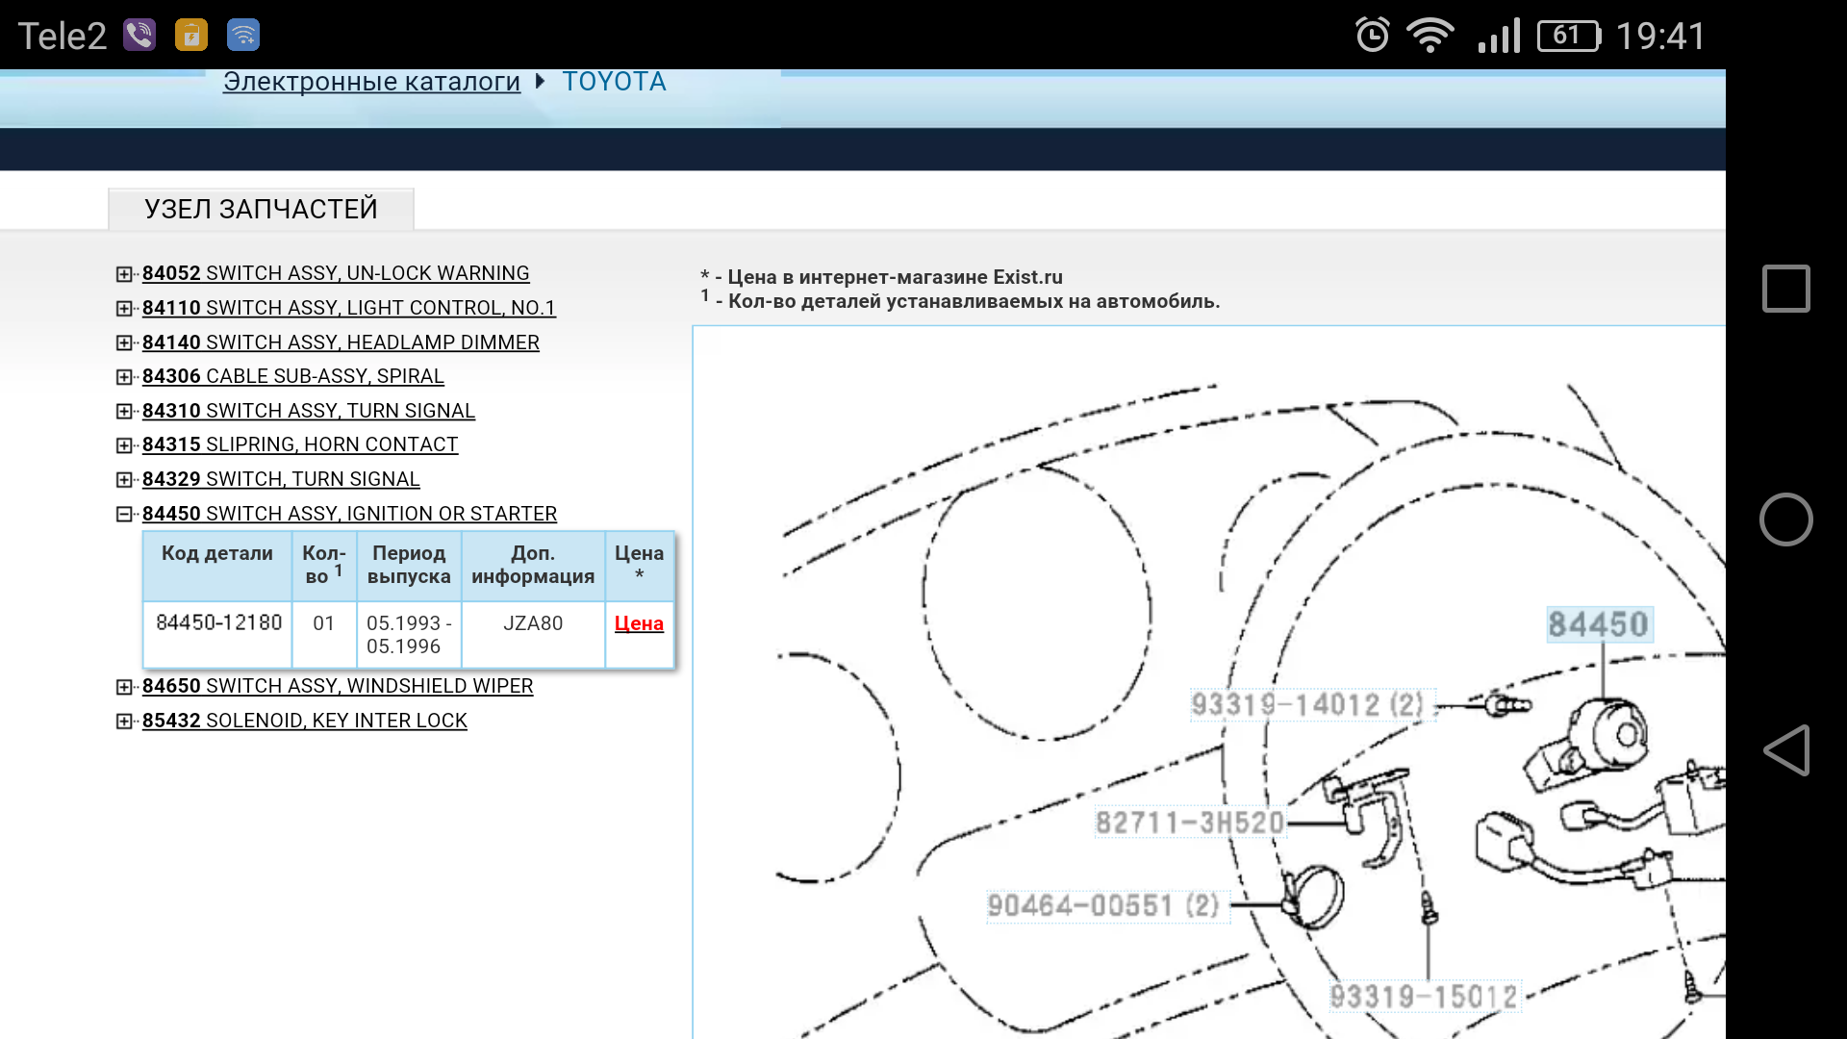Click the red Цена price link
This screenshot has width=1847, height=1039.
click(x=639, y=623)
